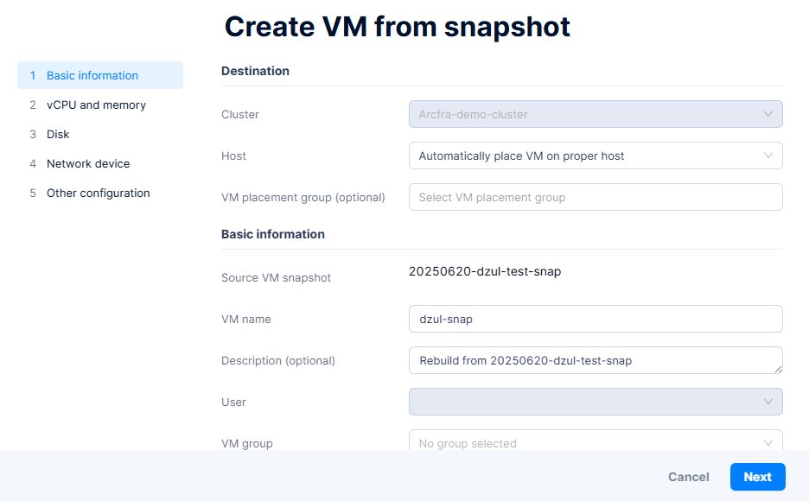The image size is (809, 501).
Task: Click the VM name label
Action: pos(246,319)
